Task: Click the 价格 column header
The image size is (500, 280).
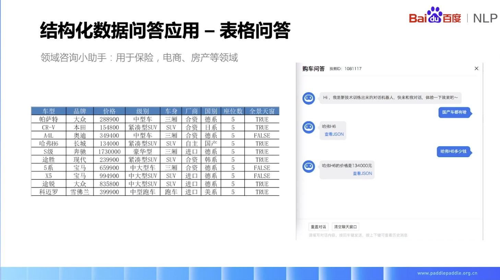Action: click(x=109, y=111)
